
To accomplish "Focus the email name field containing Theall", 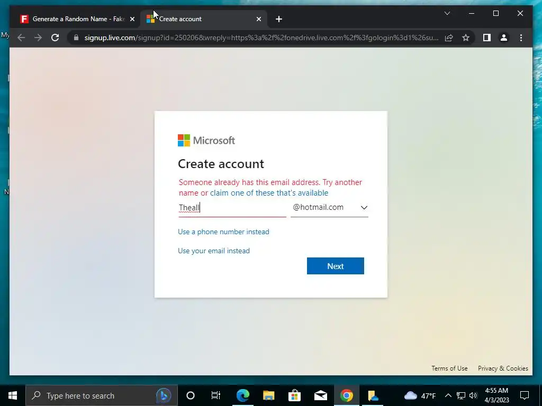I will coord(232,208).
